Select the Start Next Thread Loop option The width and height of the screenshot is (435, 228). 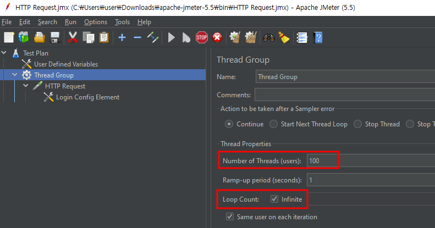pyautogui.click(x=273, y=124)
